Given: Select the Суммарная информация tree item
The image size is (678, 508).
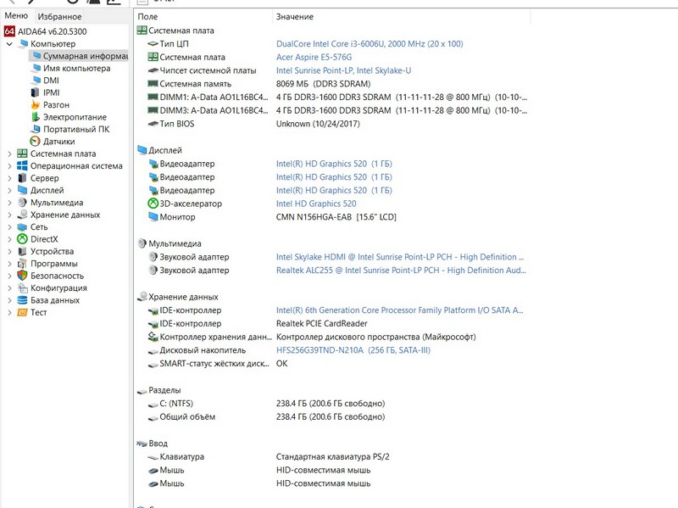Looking at the screenshot, I should click(x=85, y=56).
